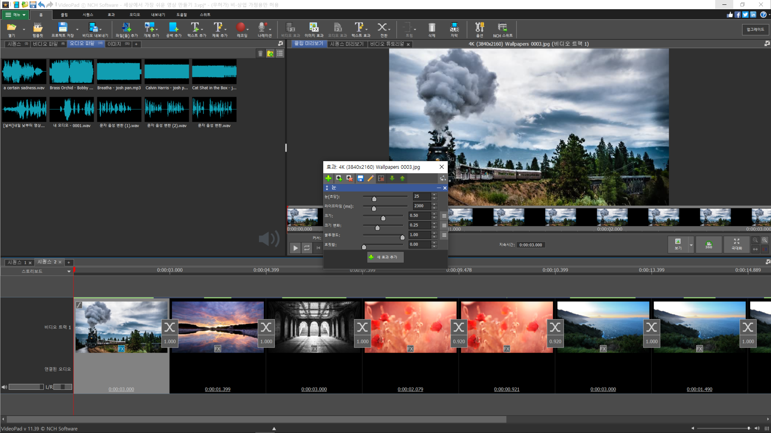Collapse the Snow (눈) effect panel with the minus button

[x=439, y=188]
